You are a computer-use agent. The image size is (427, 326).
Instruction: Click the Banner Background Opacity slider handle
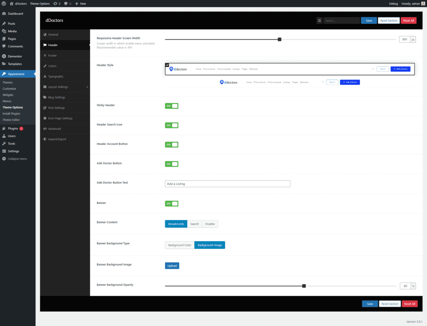(304, 286)
